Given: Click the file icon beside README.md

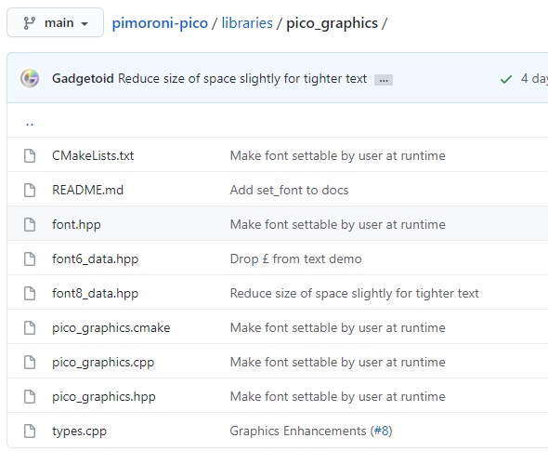Looking at the screenshot, I should (30, 190).
